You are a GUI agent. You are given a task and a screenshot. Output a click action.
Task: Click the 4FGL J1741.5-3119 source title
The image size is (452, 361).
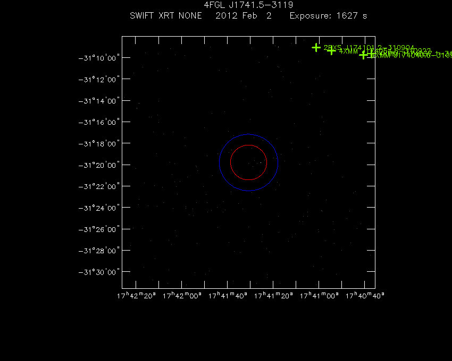[248, 5]
